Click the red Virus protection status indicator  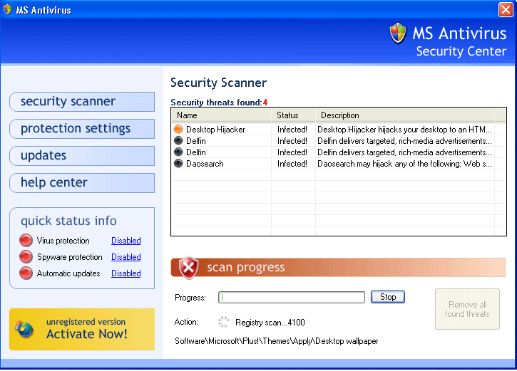26,241
